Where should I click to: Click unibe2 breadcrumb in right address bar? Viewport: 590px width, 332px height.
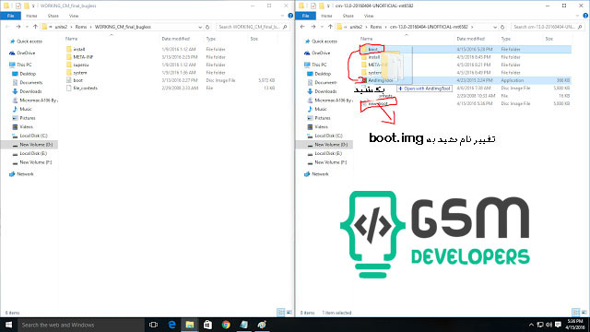[x=356, y=27]
